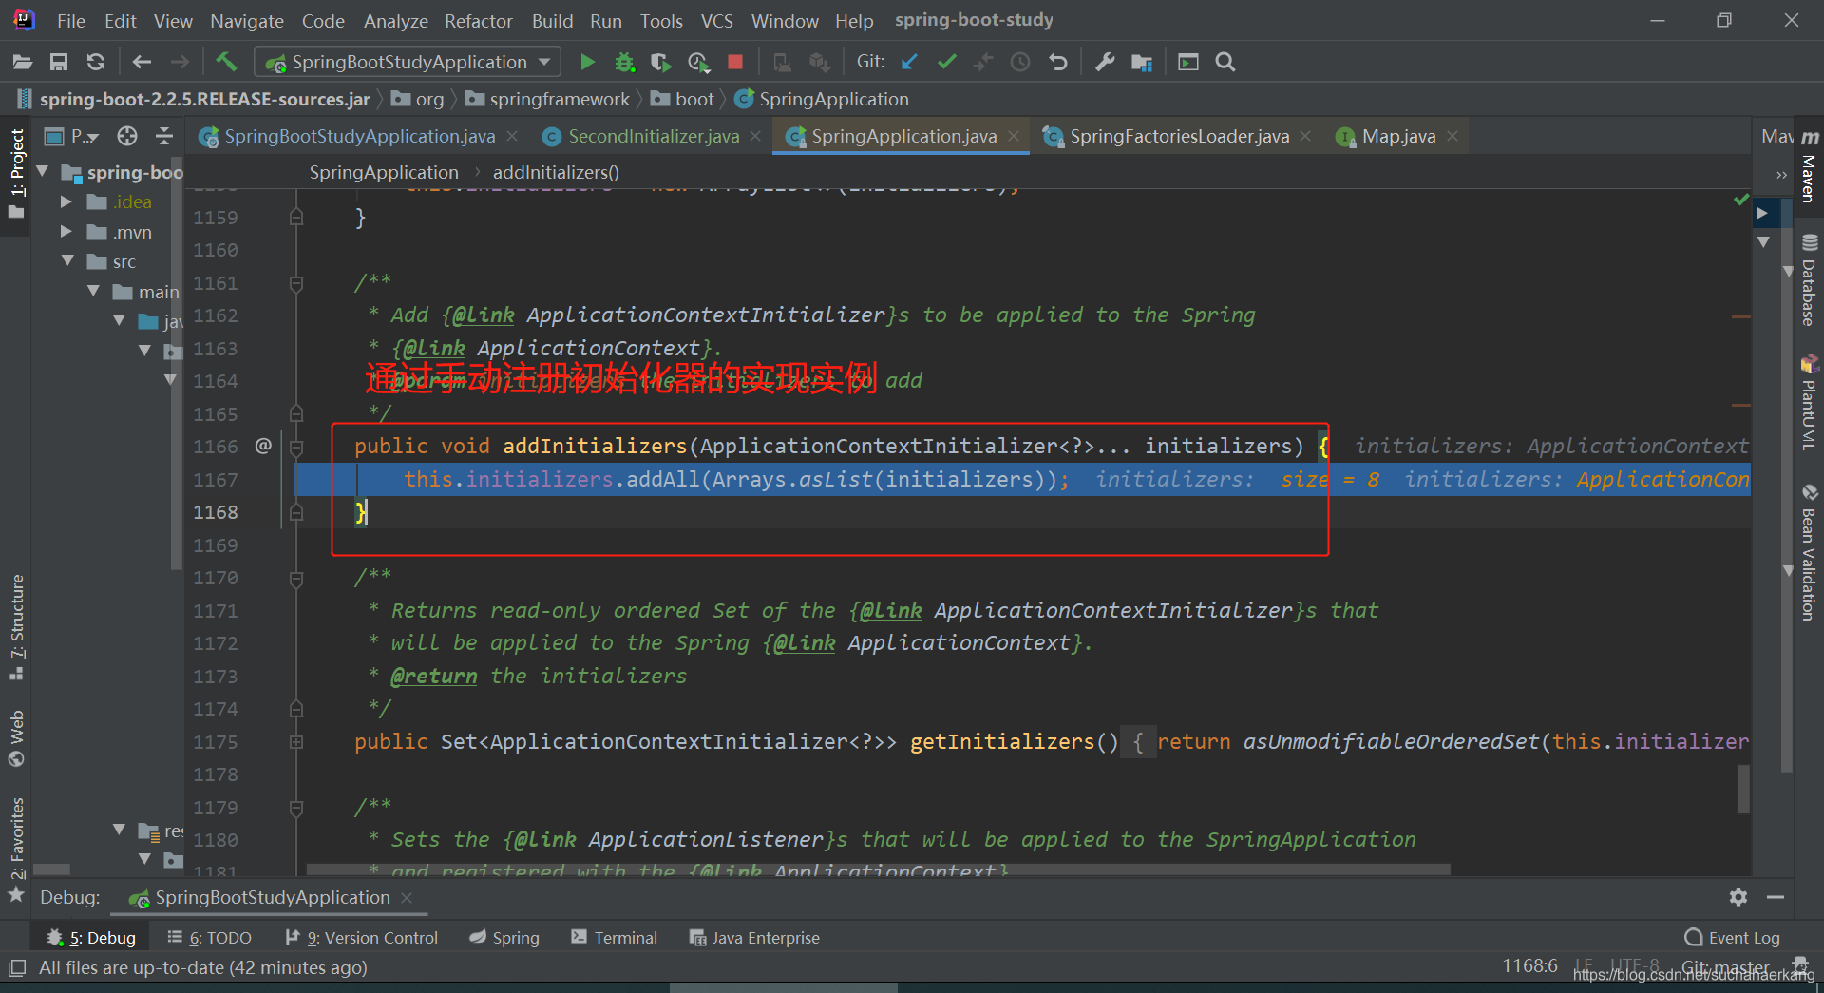Click the Run Anything toolbar icon
Screen dimensions: 1824x993
(x=1188, y=62)
